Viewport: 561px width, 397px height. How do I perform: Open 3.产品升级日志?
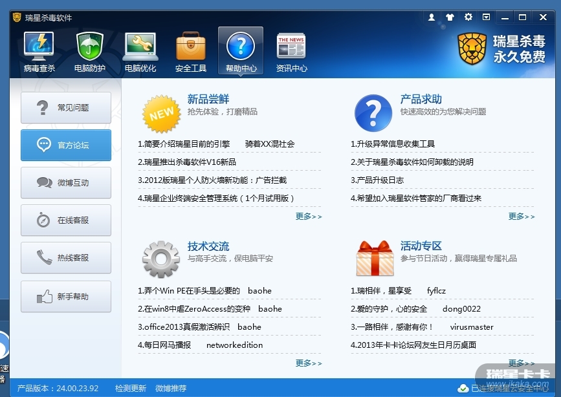pos(377,180)
